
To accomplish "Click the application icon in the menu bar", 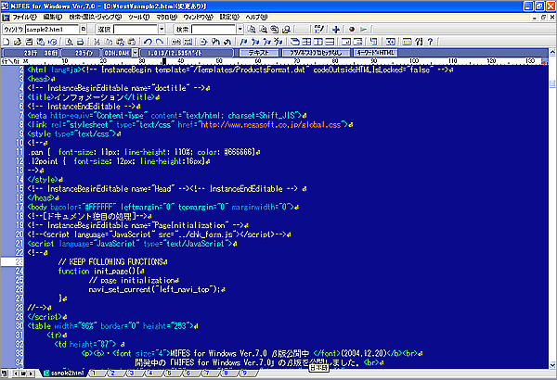I will pyautogui.click(x=6, y=18).
